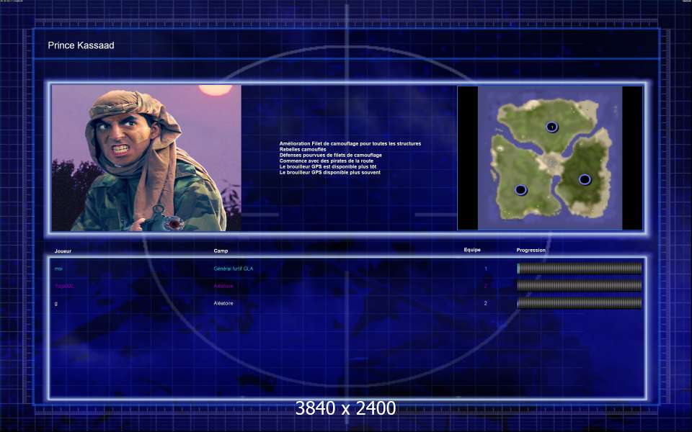692x432 pixels.
Task: Click the start position marker numbered 1 on the map
Action: tap(551, 127)
